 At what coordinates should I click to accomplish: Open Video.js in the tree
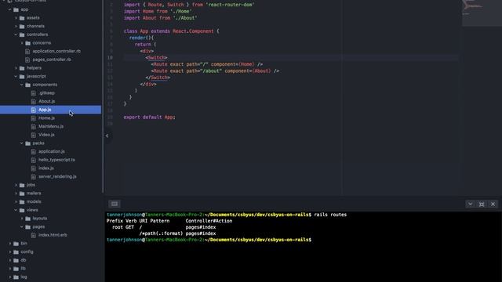[x=46, y=135]
